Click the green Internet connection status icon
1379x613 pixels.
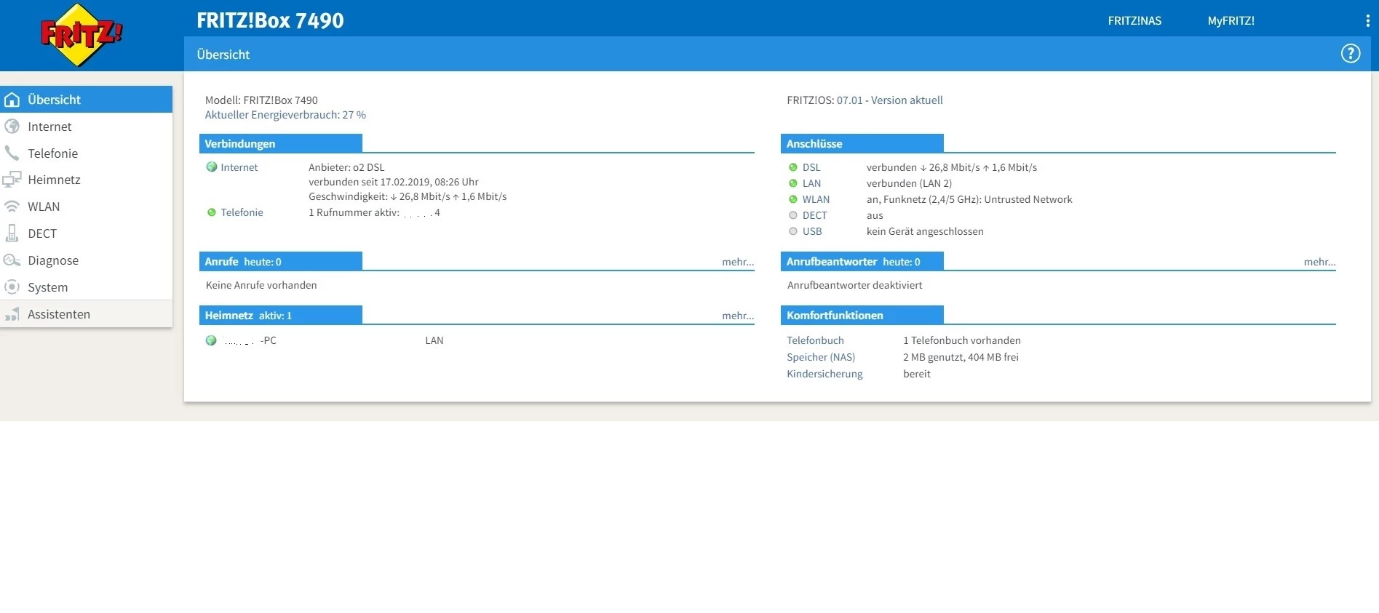click(x=212, y=167)
